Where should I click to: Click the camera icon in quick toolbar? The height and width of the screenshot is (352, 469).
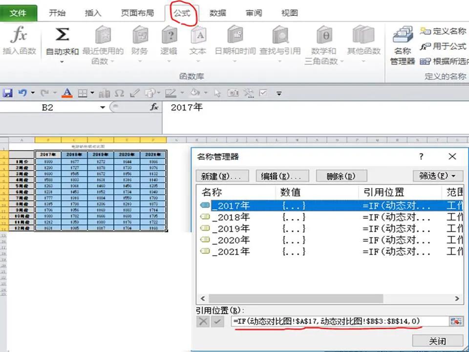coord(233,93)
